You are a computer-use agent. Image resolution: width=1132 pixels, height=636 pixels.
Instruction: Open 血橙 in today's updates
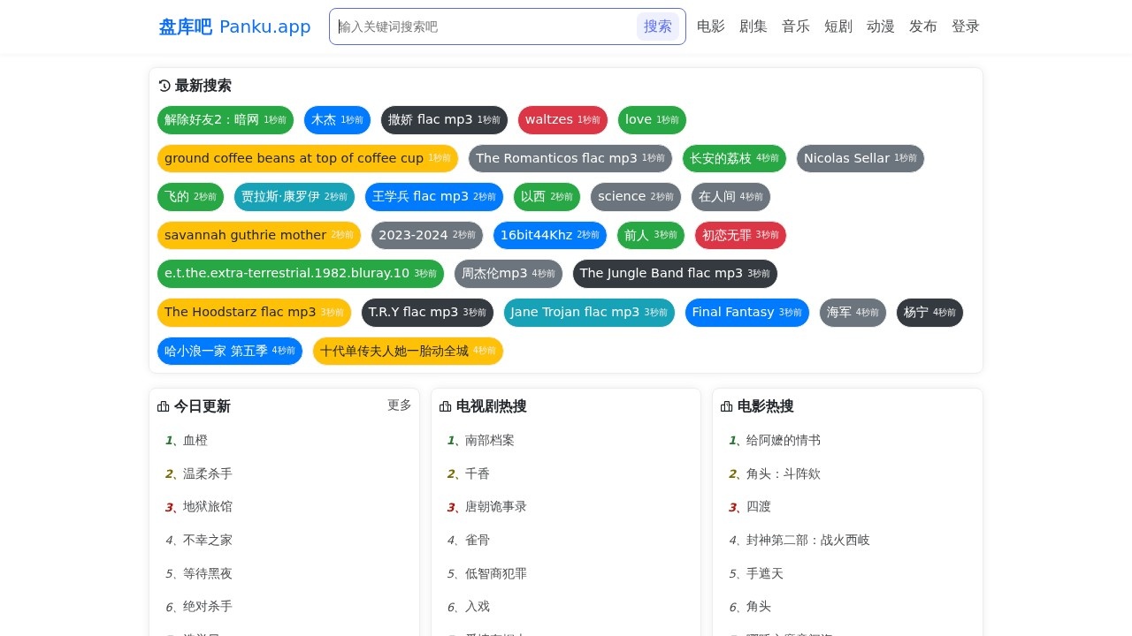(195, 440)
